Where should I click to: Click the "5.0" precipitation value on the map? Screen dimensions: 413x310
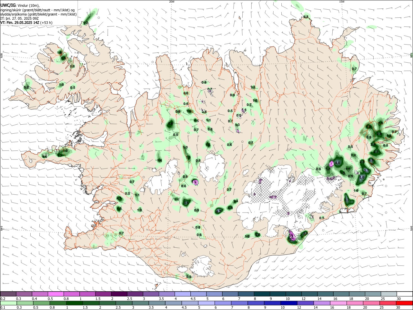[362, 177]
